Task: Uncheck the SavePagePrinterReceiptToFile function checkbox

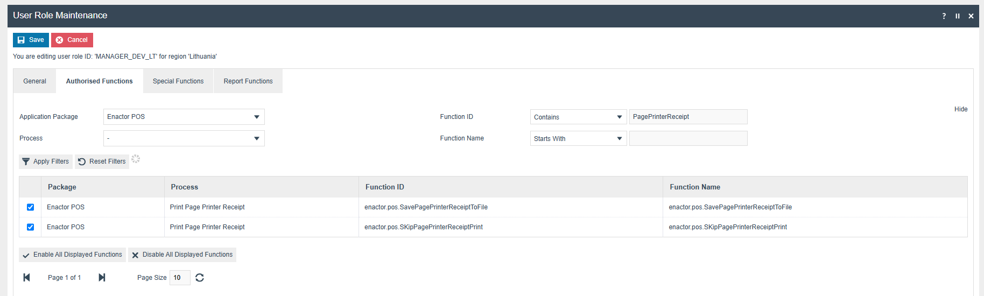Action: tap(30, 207)
